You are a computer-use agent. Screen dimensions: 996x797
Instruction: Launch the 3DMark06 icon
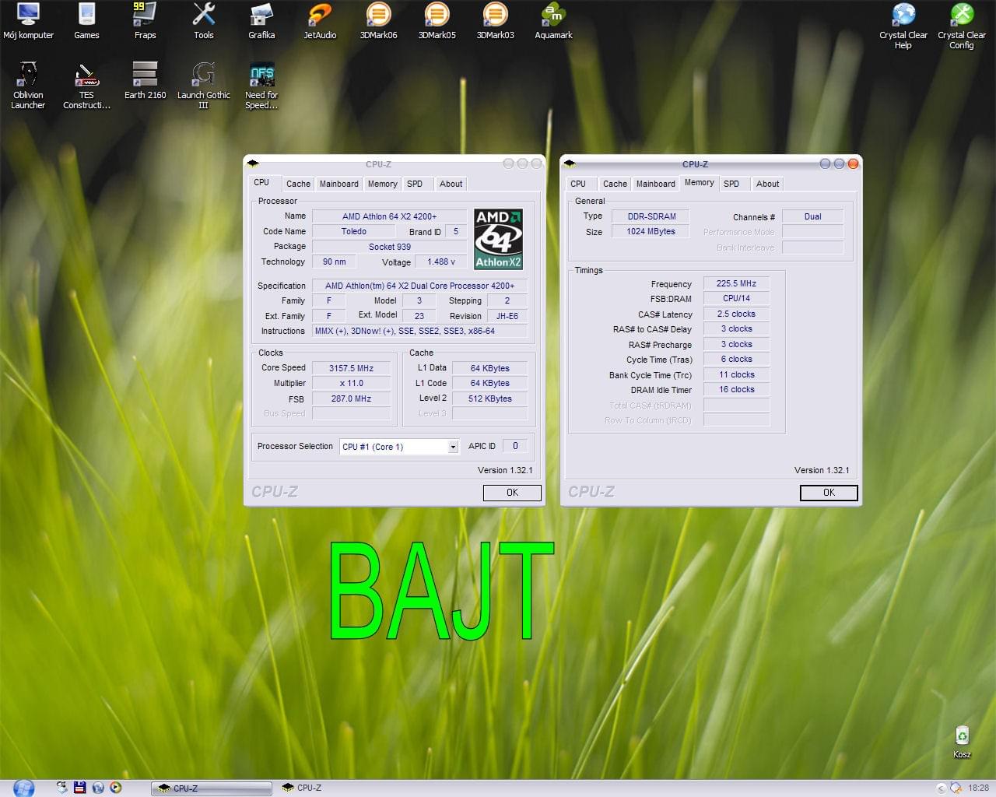(x=378, y=21)
